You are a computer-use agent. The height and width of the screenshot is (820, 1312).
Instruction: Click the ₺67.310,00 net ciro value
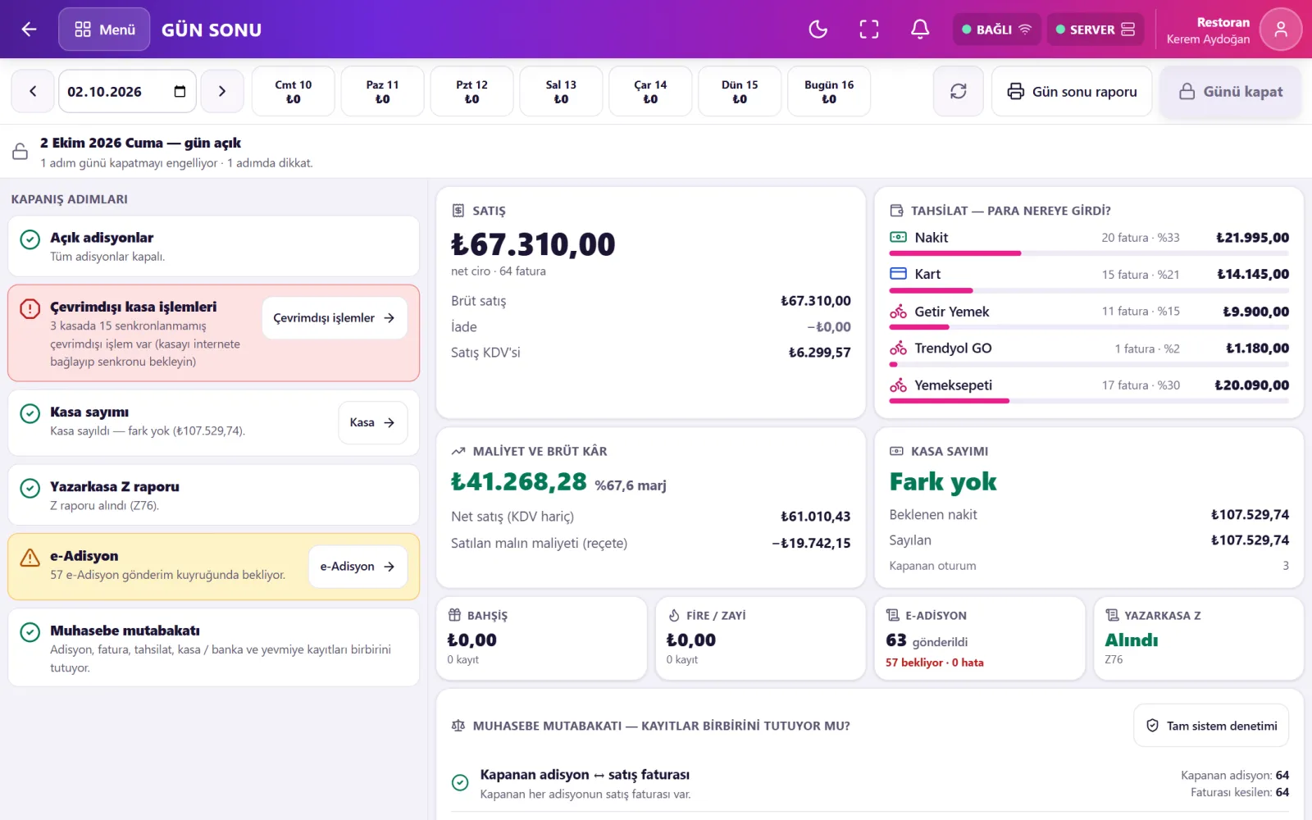pyautogui.click(x=533, y=244)
